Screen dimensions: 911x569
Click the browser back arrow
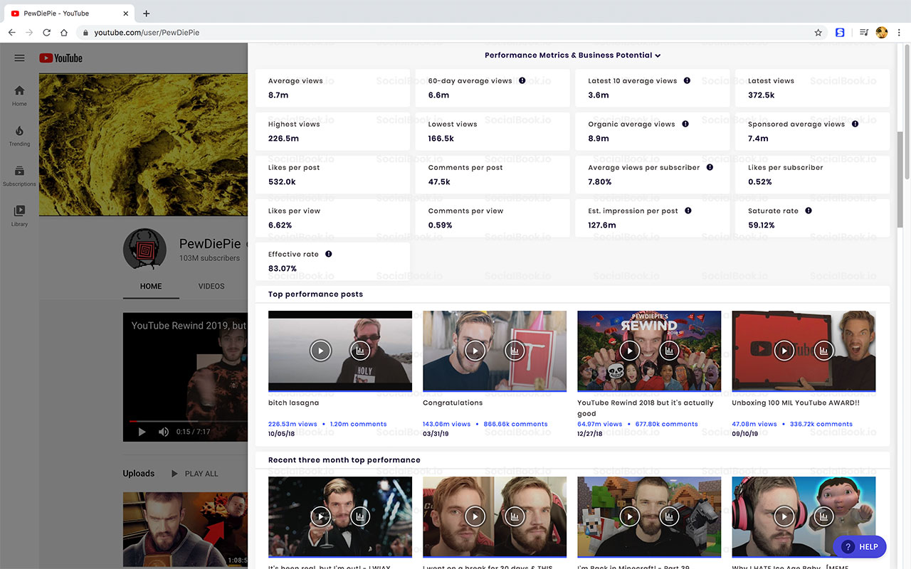pos(11,33)
